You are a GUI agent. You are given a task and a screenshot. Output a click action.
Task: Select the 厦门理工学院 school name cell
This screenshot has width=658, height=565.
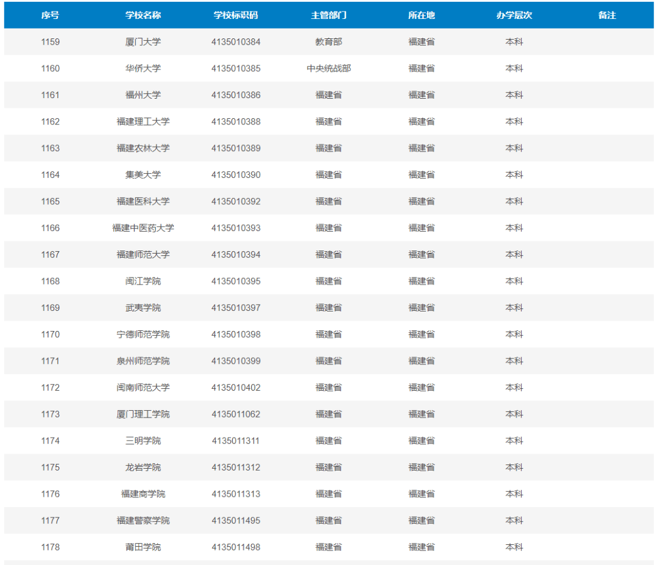pos(143,414)
